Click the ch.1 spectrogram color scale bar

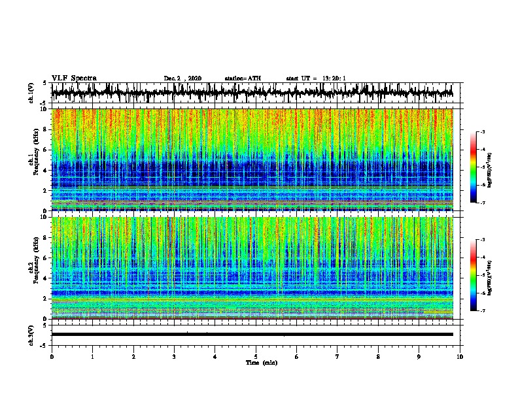[473, 167]
